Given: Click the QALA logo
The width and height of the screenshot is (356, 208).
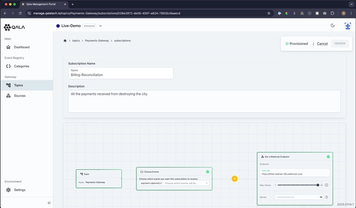Looking at the screenshot, I should (14, 27).
